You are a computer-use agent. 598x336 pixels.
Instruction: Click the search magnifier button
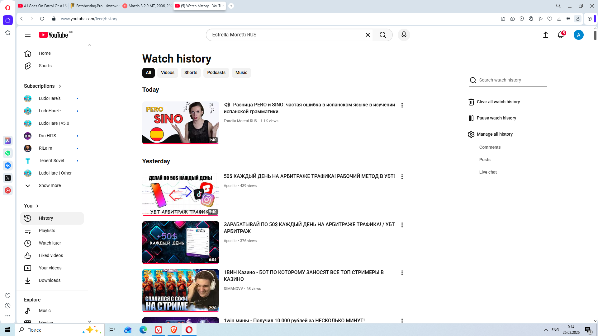pos(382,35)
